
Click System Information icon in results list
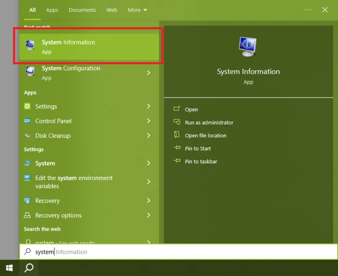point(30,45)
